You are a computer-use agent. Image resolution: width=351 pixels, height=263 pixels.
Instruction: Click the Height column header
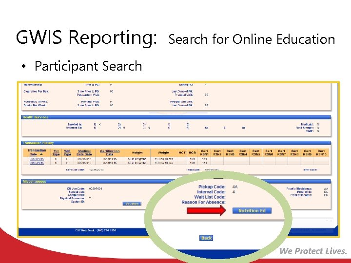click(137, 153)
